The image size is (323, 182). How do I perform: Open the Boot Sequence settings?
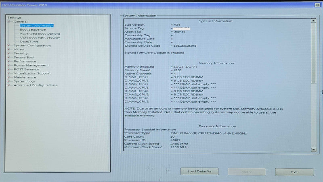coord(33,29)
